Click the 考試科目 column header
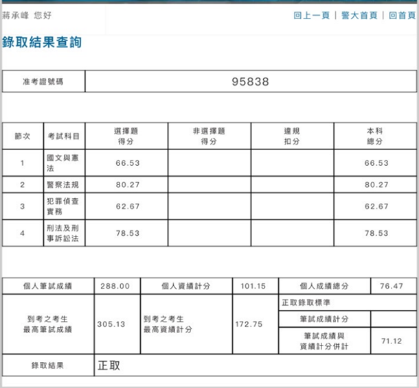The width and height of the screenshot is (419, 388). [x=63, y=136]
